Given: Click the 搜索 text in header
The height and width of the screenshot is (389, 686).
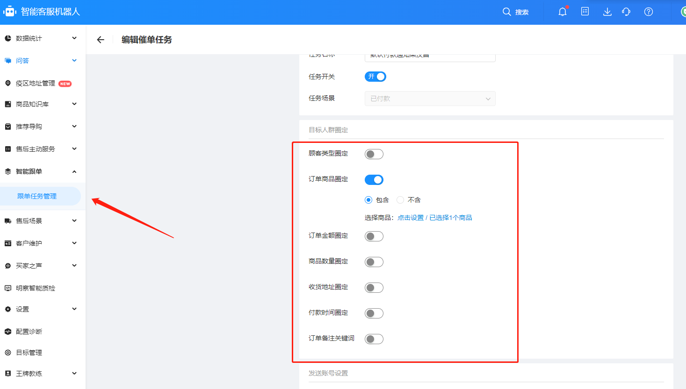Looking at the screenshot, I should pos(522,12).
